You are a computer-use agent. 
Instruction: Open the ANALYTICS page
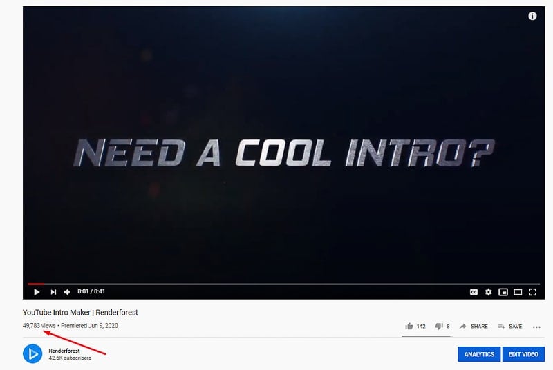point(479,354)
